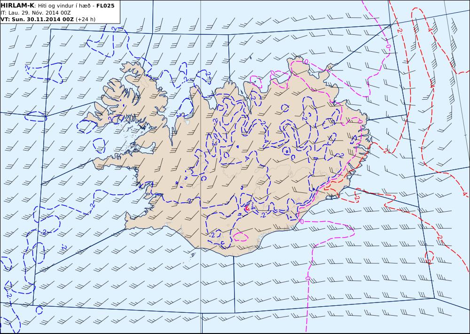Select the 'IT: Lau. 29. Nóv. 2014 00Z' line
The image size is (470, 334).
pyautogui.click(x=36, y=13)
